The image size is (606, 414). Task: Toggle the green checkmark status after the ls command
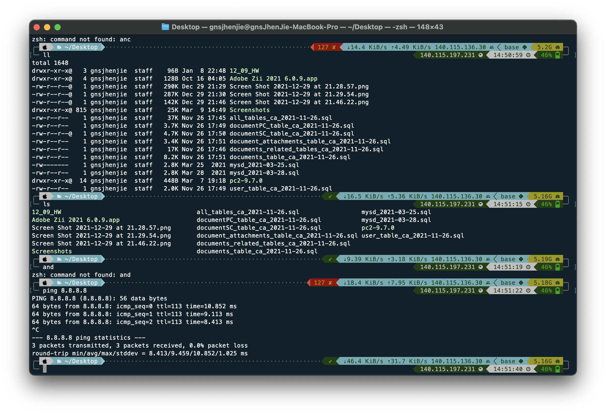(x=330, y=259)
